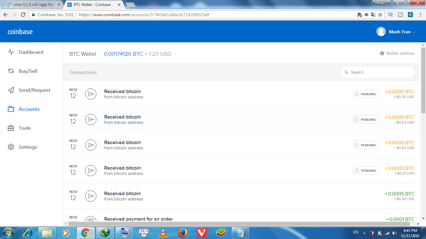The width and height of the screenshot is (426, 239).
Task: Open a new browser tab
Action: (x=130, y=5)
